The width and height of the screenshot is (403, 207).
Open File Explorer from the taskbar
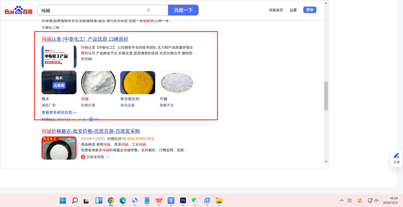pyautogui.click(x=219, y=201)
